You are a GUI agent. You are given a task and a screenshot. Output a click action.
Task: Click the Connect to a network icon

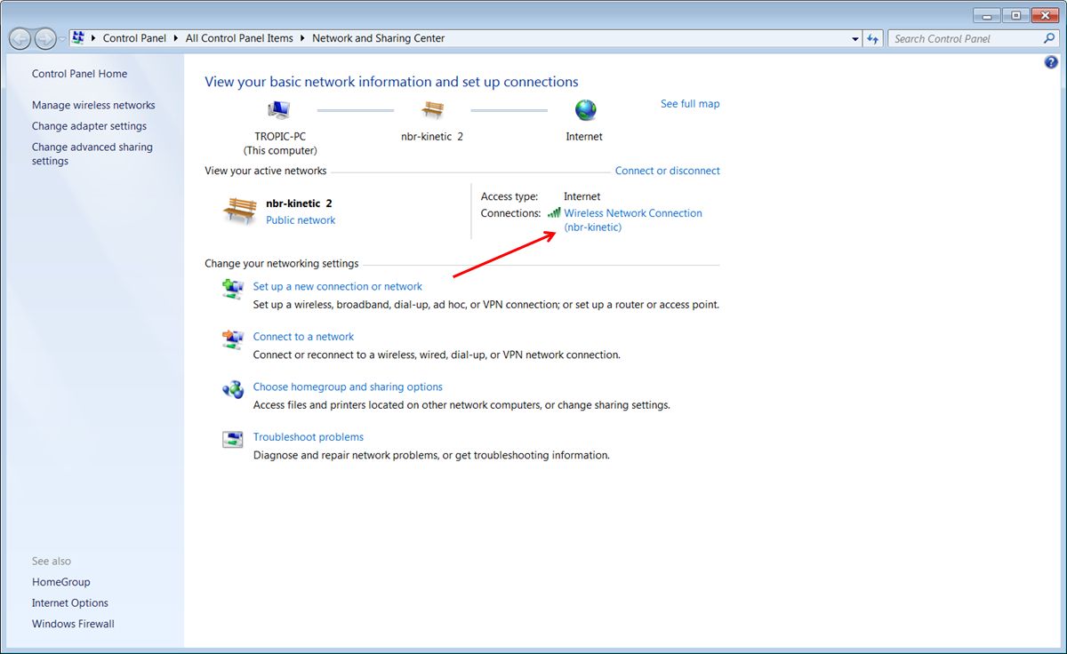coord(233,339)
